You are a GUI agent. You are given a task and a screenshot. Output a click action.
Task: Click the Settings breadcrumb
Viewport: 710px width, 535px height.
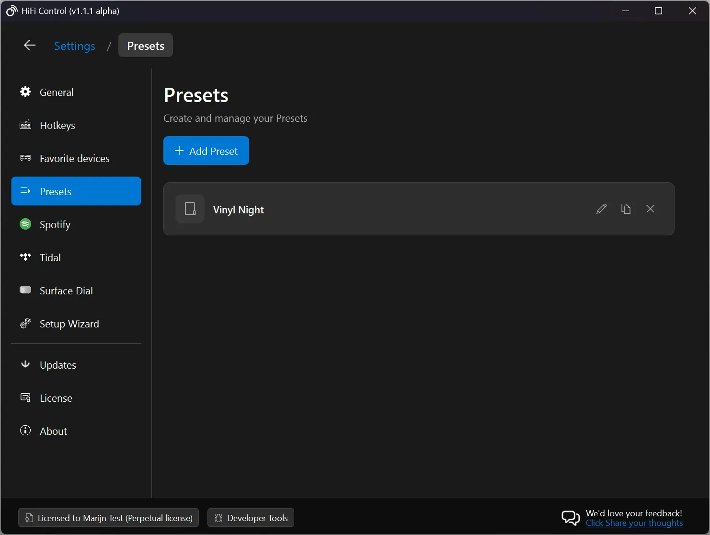pos(75,46)
